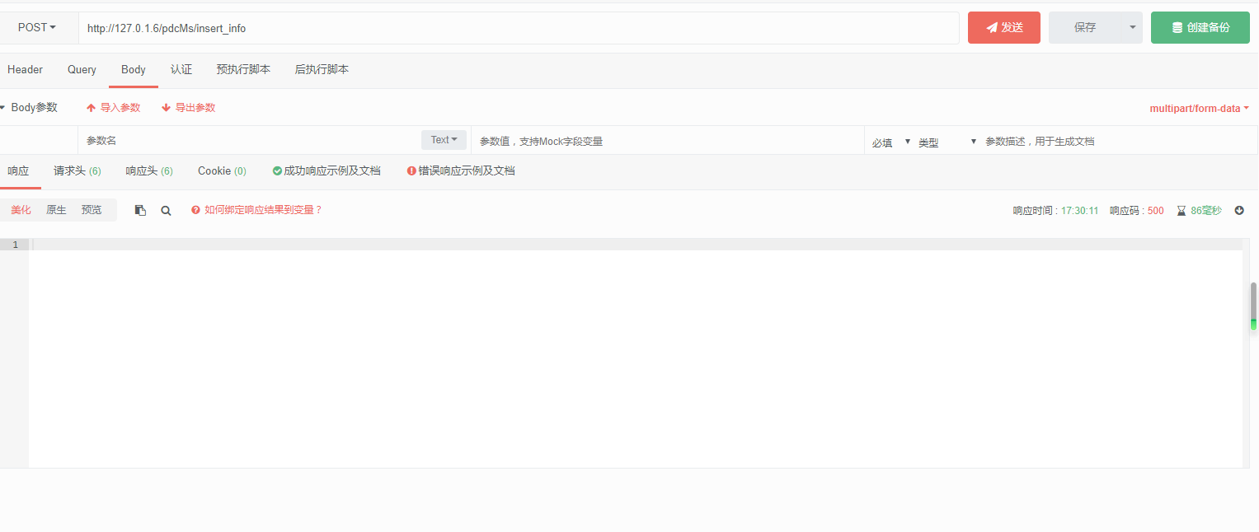Switch to the Query tab

click(82, 70)
